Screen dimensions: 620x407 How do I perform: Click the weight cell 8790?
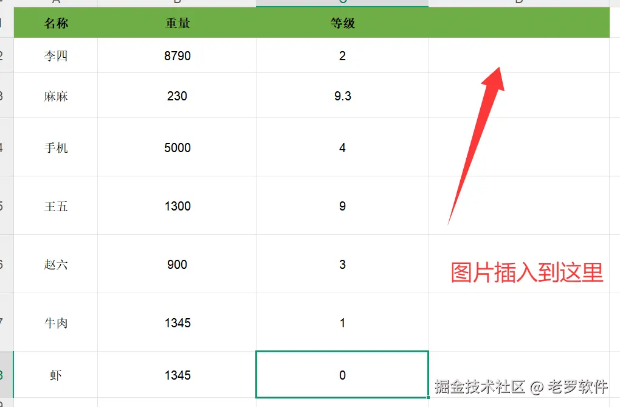pos(177,55)
